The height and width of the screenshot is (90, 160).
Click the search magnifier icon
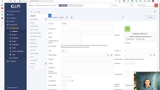click(132, 5)
